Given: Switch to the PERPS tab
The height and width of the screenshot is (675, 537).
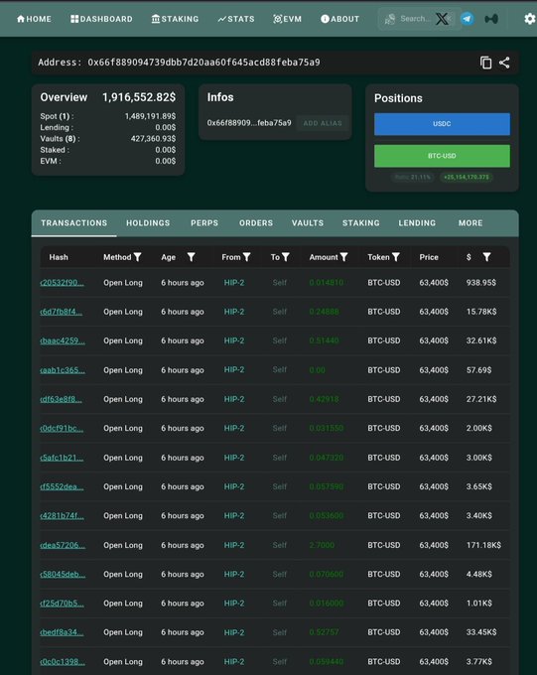Looking at the screenshot, I should pos(204,223).
